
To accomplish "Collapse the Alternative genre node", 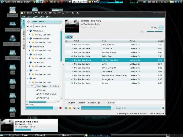I will point(27,31).
